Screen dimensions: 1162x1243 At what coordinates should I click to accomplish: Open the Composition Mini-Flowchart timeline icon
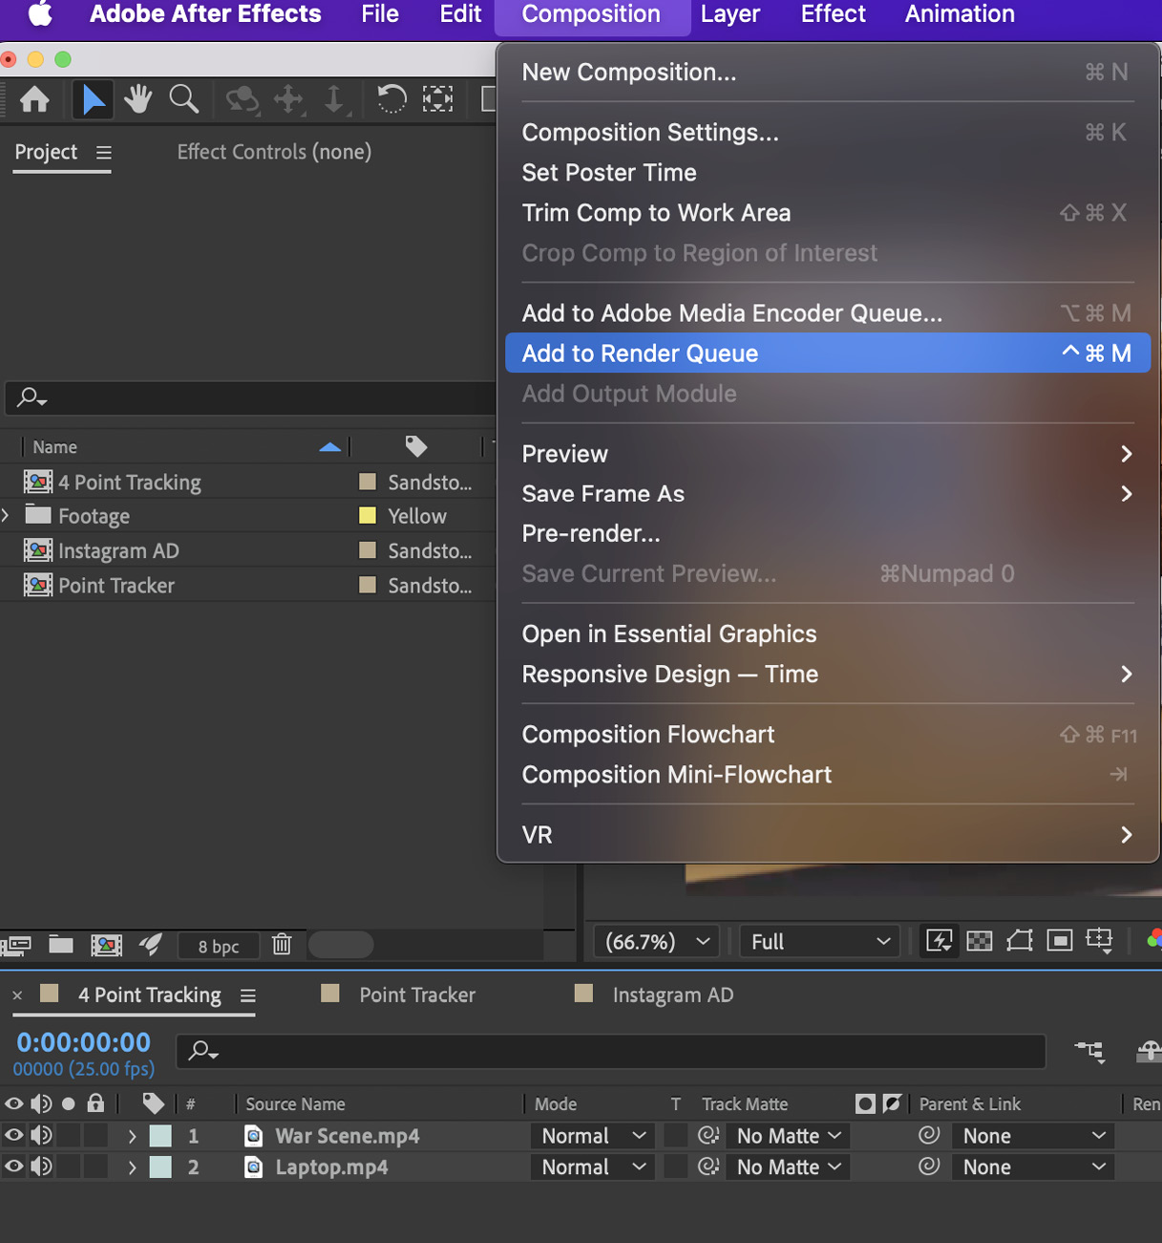(x=1089, y=1052)
